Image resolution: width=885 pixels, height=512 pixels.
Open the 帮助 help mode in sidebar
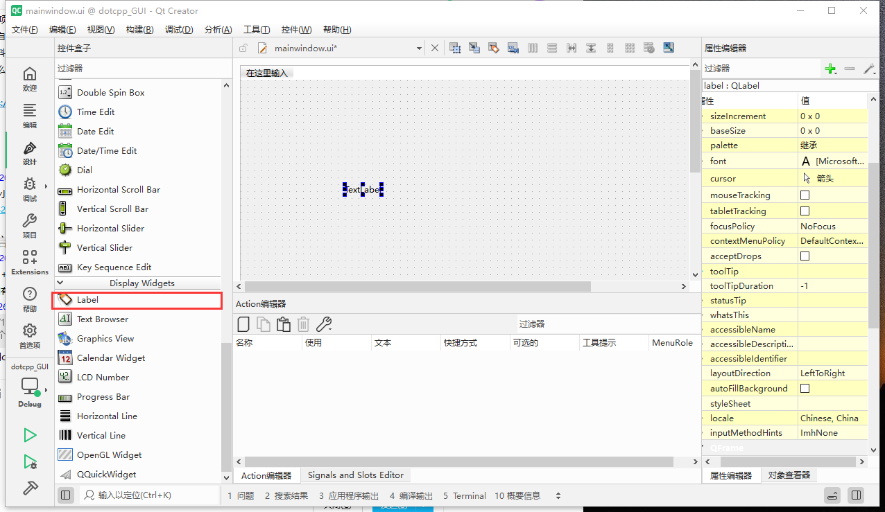click(30, 300)
